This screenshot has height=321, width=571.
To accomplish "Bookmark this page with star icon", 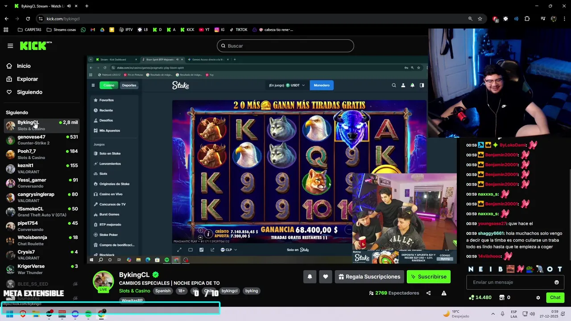I will coord(480,19).
